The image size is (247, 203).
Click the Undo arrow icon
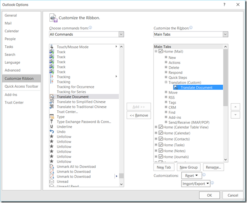coord(52,131)
